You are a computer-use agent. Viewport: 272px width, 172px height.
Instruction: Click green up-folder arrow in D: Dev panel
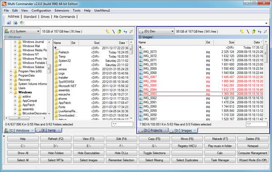[x=253, y=31]
